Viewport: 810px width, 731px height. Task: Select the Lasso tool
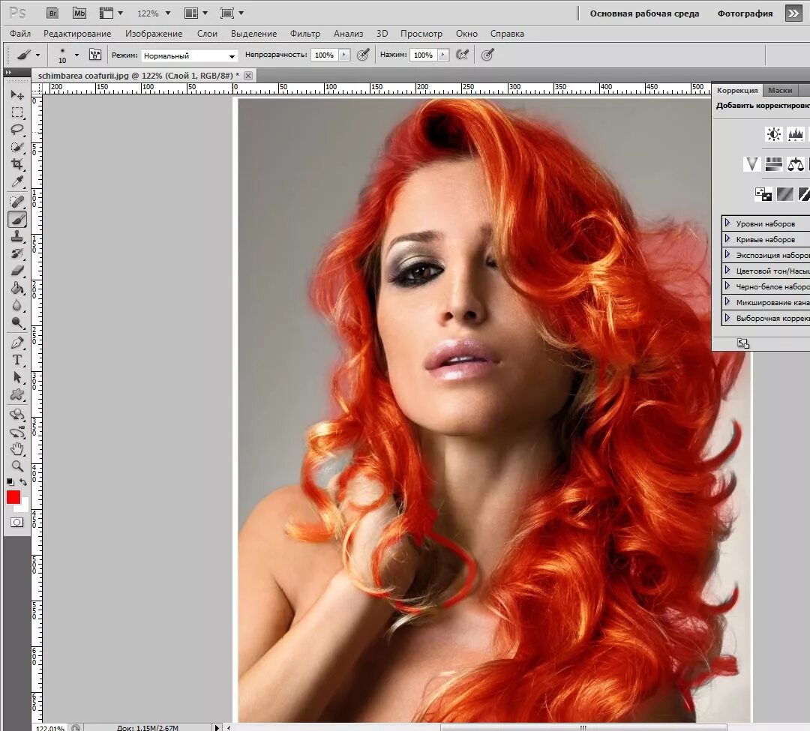pyautogui.click(x=17, y=130)
